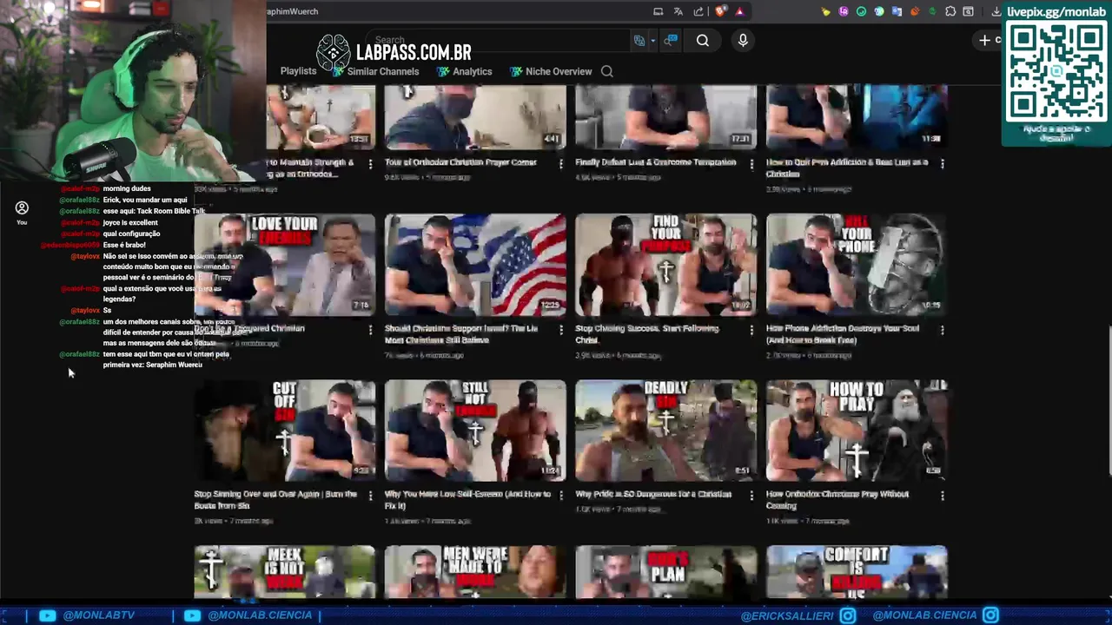Image resolution: width=1112 pixels, height=625 pixels.
Task: Open Tour of Orthodox Christian Prayer Corner title
Action: 460,162
